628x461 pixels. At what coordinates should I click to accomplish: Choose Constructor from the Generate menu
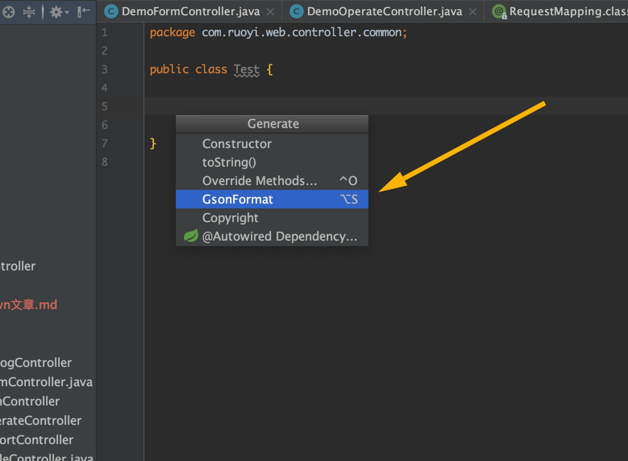(237, 144)
